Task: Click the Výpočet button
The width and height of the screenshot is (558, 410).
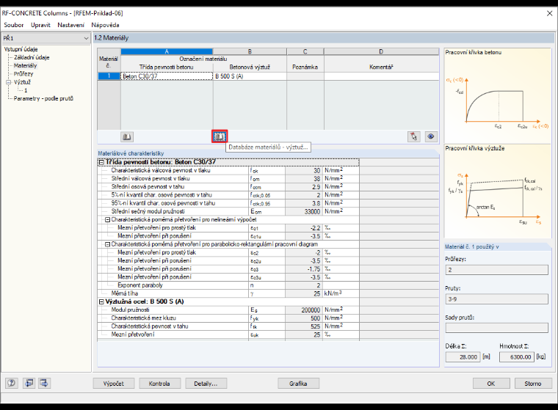Action: point(114,384)
